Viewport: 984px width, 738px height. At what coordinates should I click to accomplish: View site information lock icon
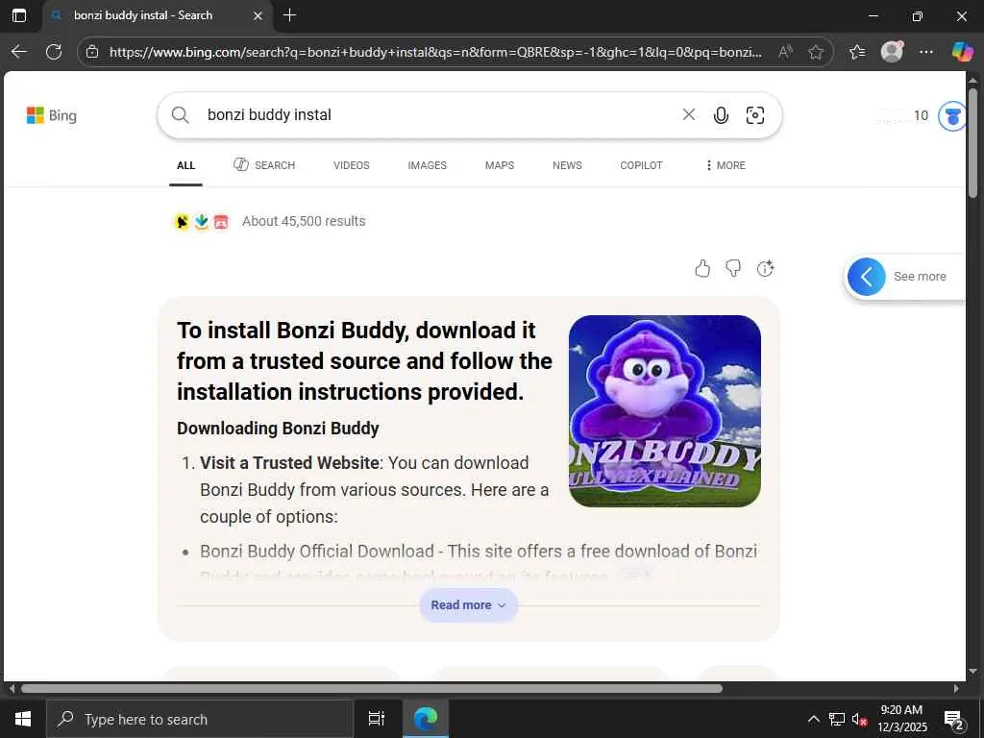pos(92,52)
